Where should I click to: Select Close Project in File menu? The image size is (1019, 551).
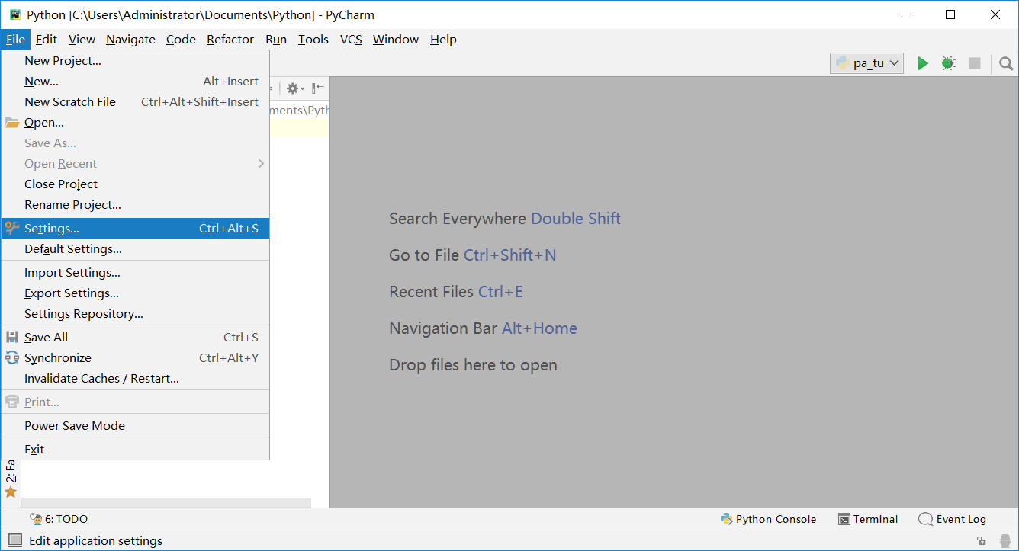(135, 184)
